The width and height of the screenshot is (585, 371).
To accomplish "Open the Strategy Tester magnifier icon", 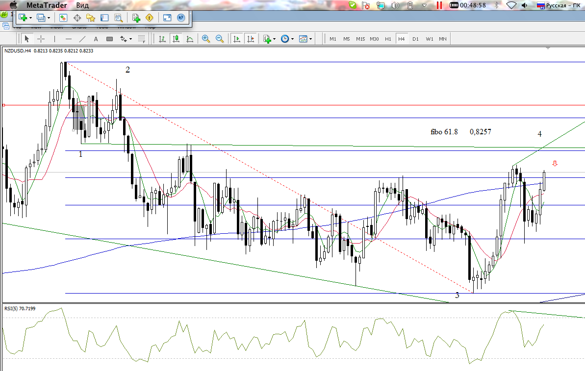I will 118,18.
